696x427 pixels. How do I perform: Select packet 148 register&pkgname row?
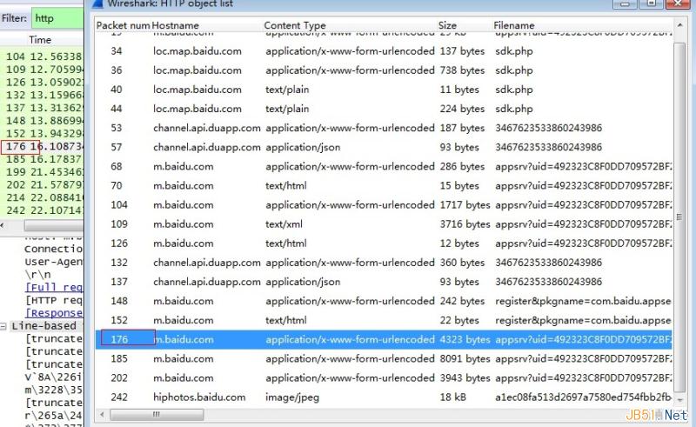tap(384, 301)
